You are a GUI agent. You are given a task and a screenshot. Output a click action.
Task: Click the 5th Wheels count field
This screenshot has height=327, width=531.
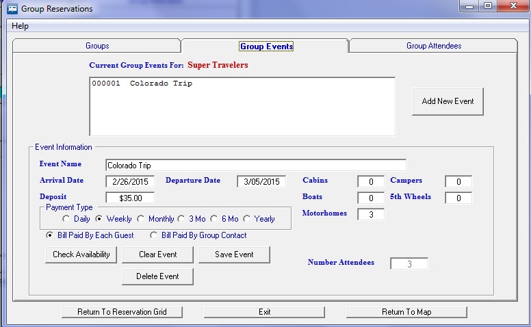tap(458, 198)
